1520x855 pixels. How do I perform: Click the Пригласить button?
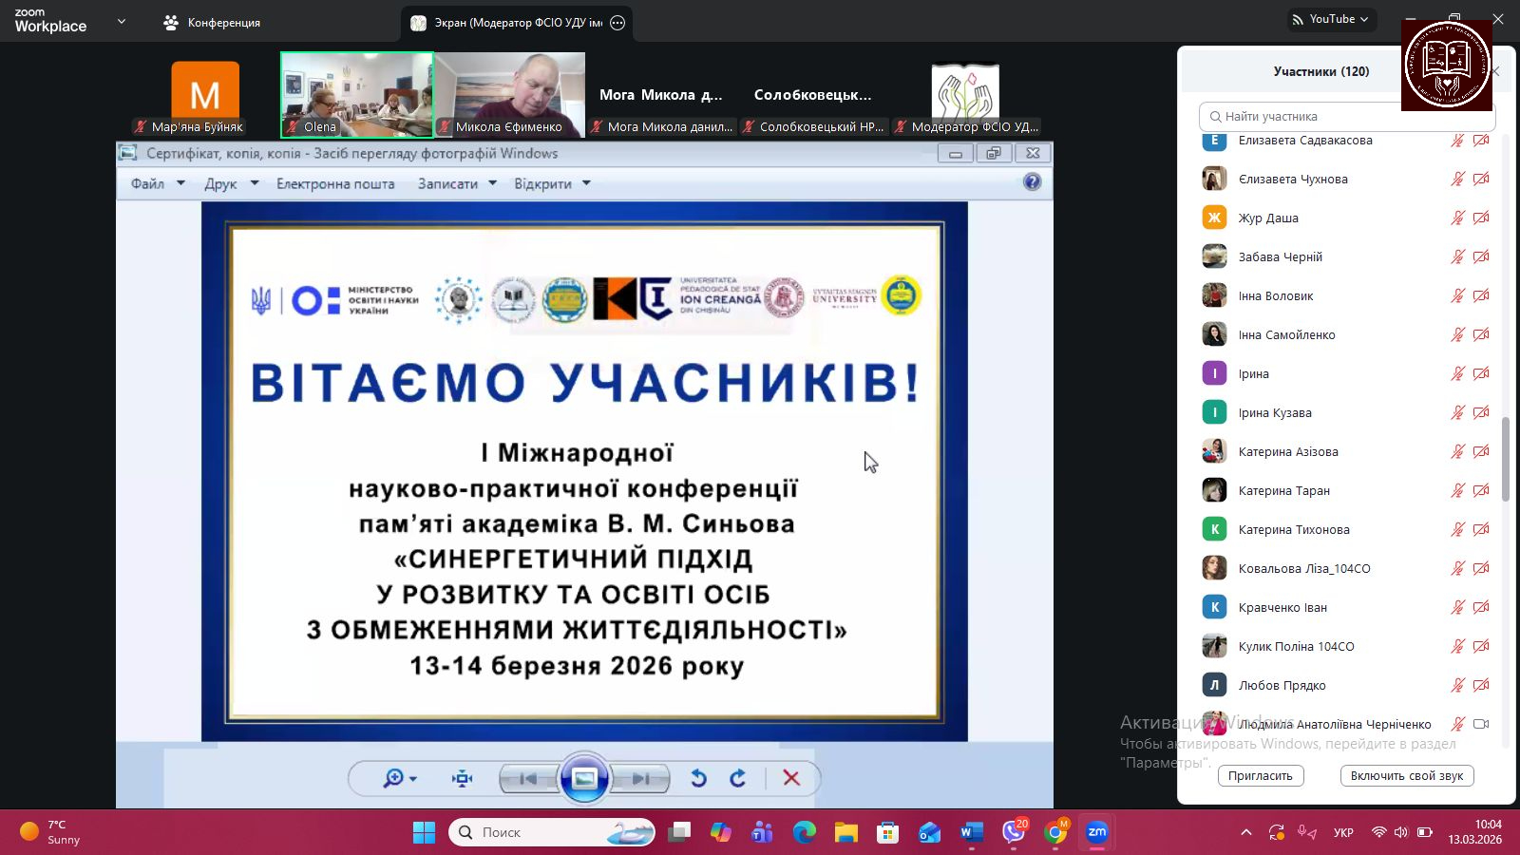click(x=1260, y=776)
